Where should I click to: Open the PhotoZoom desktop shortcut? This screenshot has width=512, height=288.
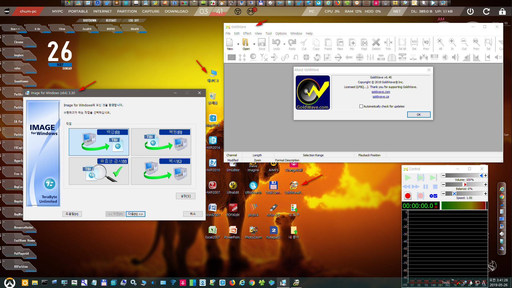click(253, 232)
